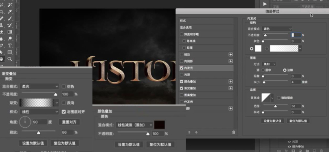
Task: Select the Eyedropper tool
Action: coord(10,11)
